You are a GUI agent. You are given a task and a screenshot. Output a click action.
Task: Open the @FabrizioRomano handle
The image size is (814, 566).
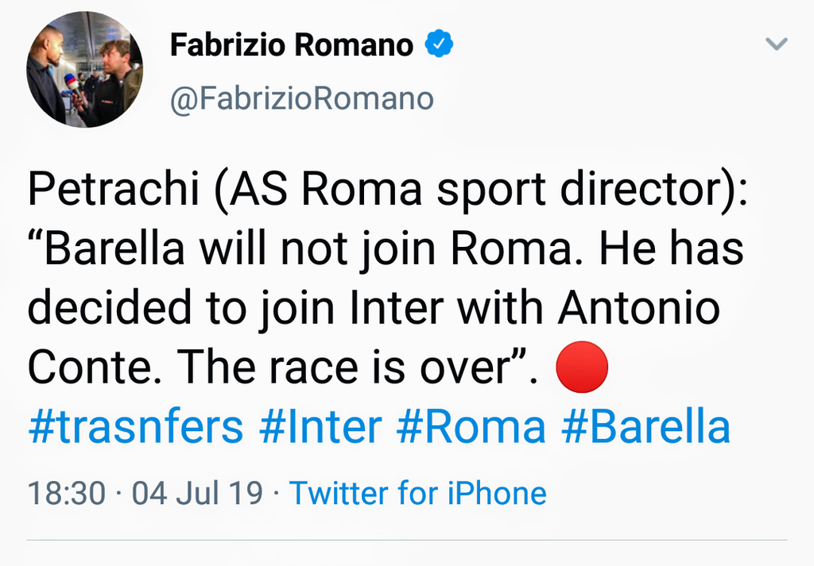(302, 98)
